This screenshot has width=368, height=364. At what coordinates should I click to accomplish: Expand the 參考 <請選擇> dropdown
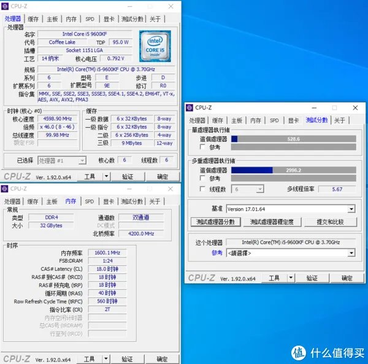tap(351, 253)
